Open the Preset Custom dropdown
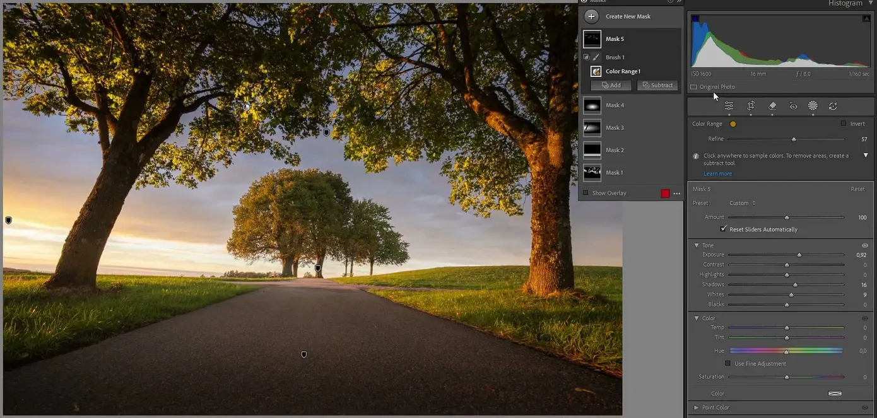Image resolution: width=877 pixels, height=418 pixels. [x=743, y=203]
